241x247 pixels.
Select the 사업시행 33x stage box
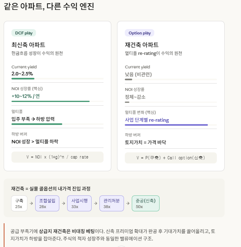tap(79, 203)
